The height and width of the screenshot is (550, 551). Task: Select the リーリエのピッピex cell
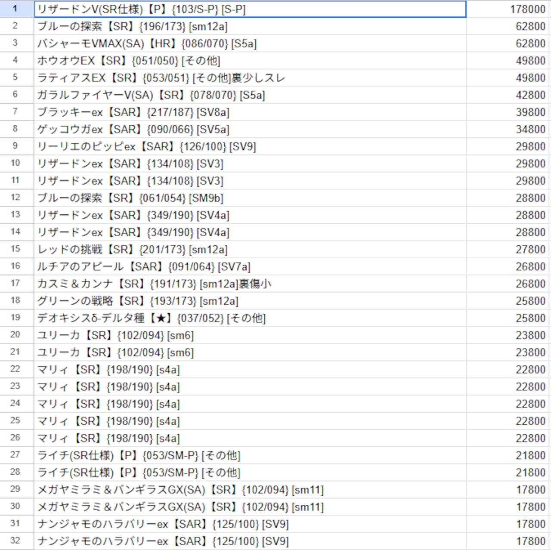[250, 146]
